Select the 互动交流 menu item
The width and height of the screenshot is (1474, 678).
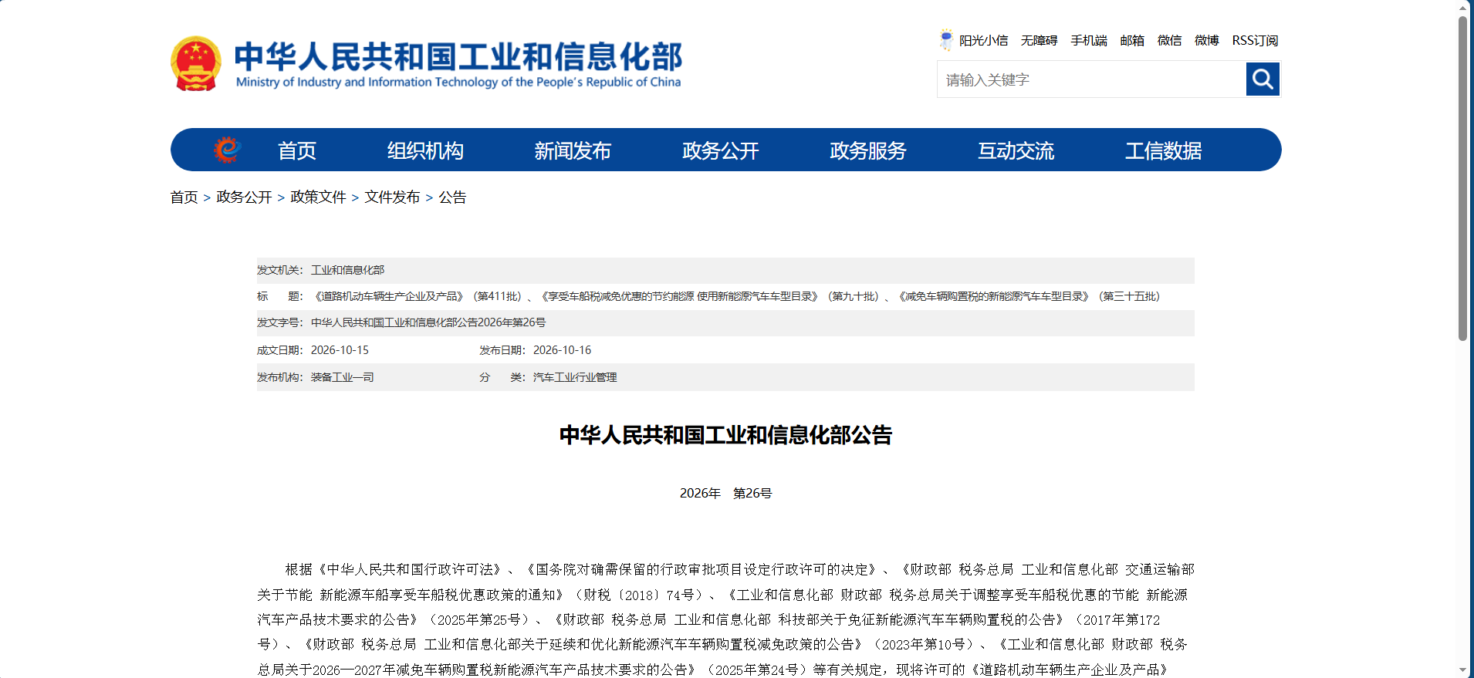(1016, 150)
